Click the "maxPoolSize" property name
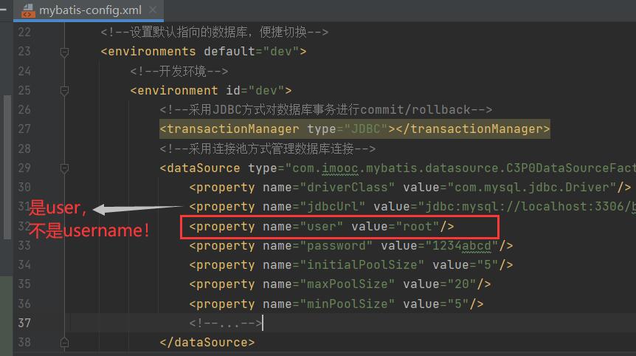The height and width of the screenshot is (356, 636). pyautogui.click(x=348, y=284)
